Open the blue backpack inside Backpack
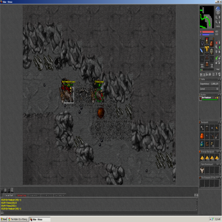This screenshot has height=222, width=222. pos(202,144)
